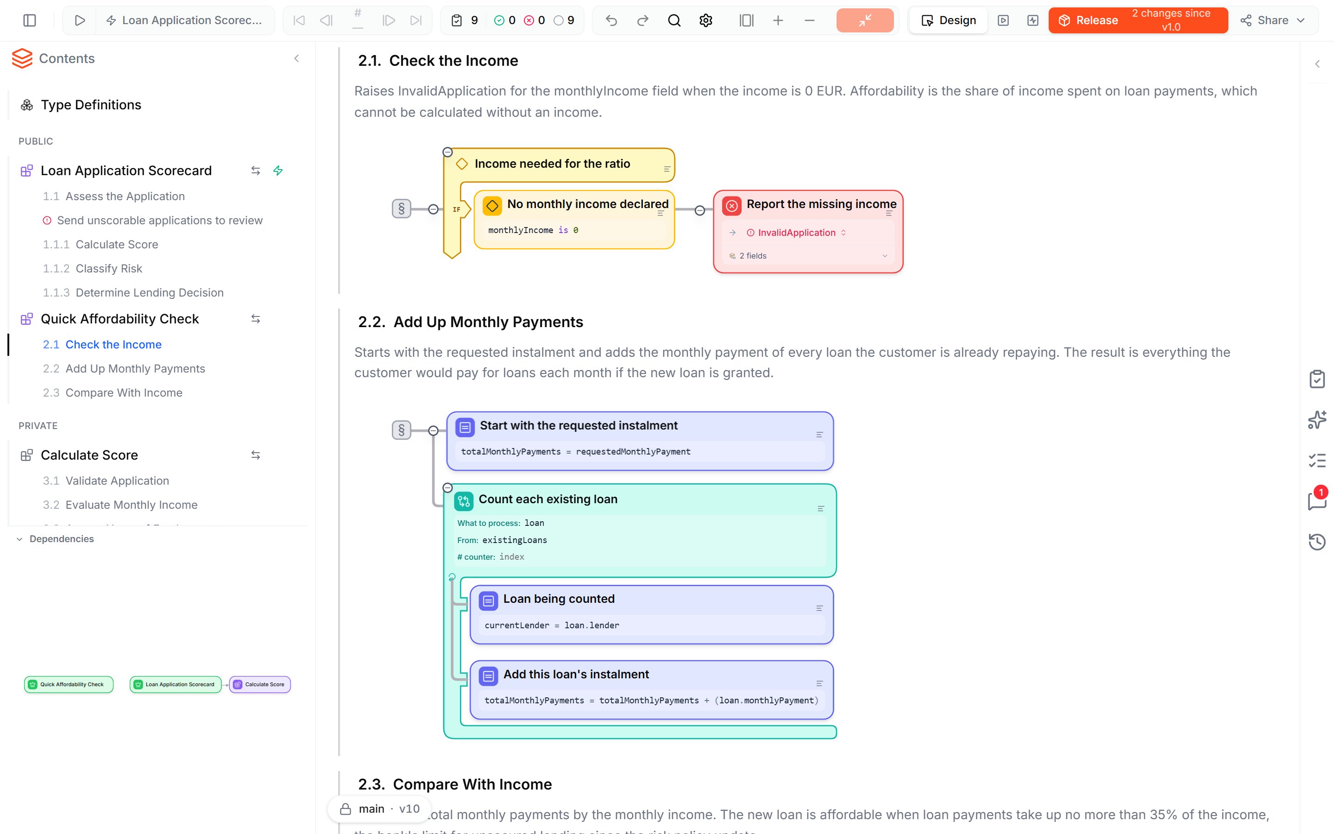Collapse the Income needed for the ratio node
This screenshot has height=834, width=1334.
(x=447, y=152)
